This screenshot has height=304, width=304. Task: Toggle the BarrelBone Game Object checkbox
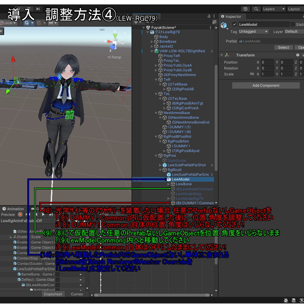point(58,274)
